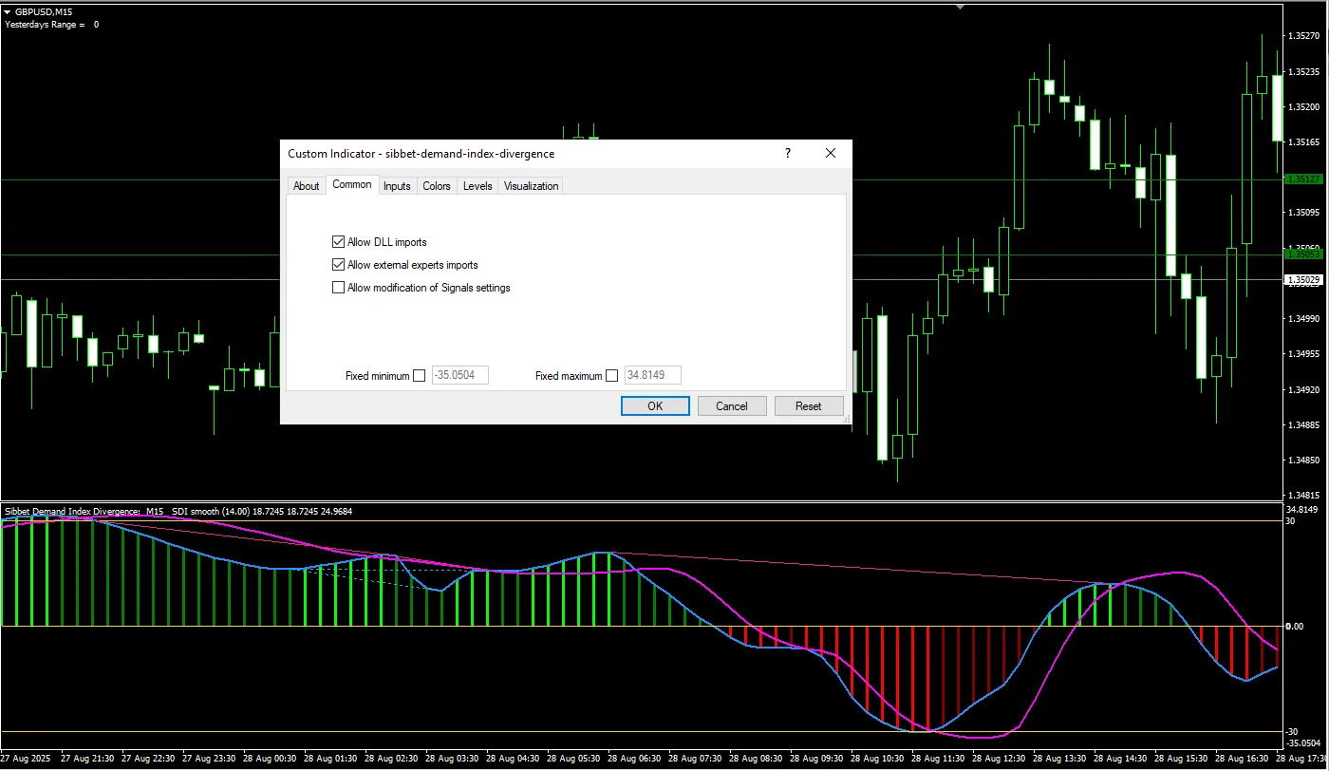Click the triangle next to GBPUSD,M15 label

[8, 11]
